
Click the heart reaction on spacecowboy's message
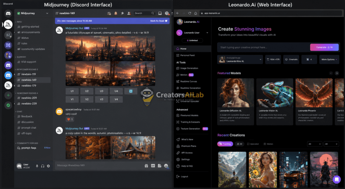point(70,119)
